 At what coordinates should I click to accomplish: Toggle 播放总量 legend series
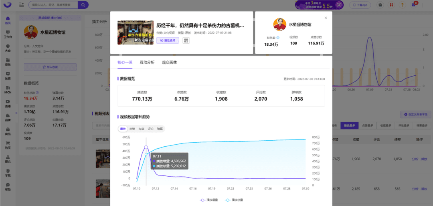(234, 200)
